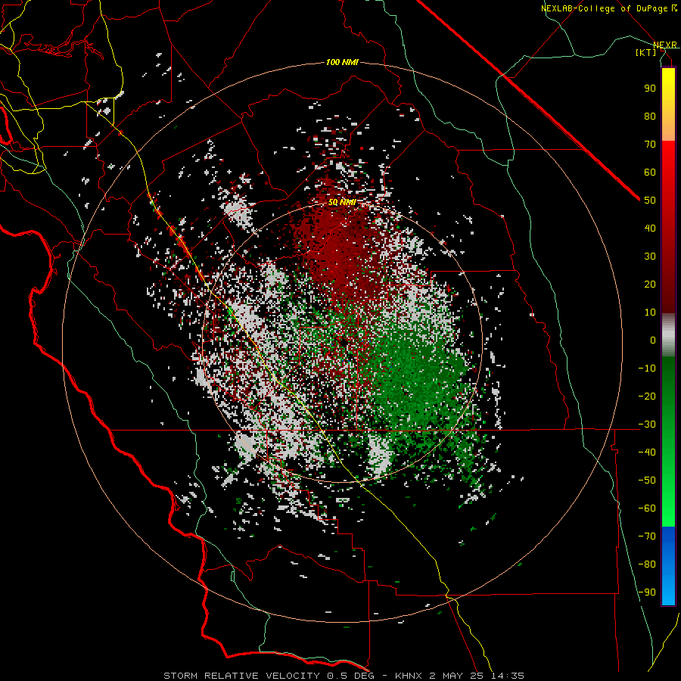Click the -10 value on velocity scale
This screenshot has height=681, width=681.
point(647,368)
